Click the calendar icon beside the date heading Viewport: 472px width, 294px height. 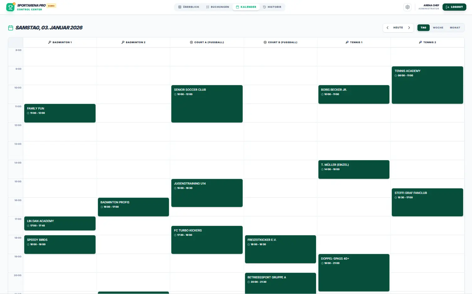11,28
